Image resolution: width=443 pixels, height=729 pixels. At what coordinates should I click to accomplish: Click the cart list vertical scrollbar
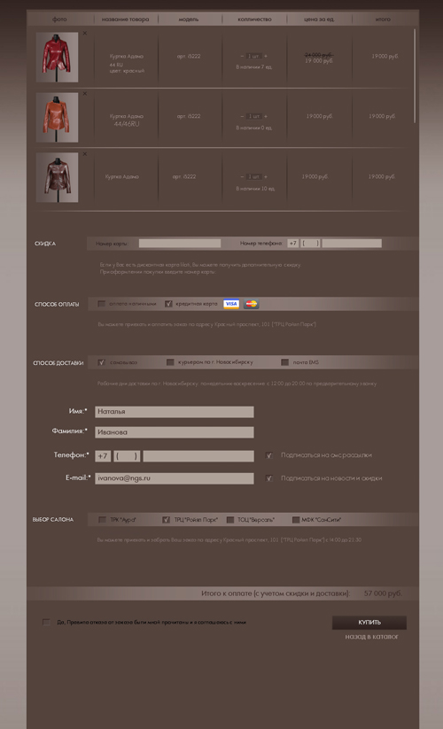click(414, 76)
